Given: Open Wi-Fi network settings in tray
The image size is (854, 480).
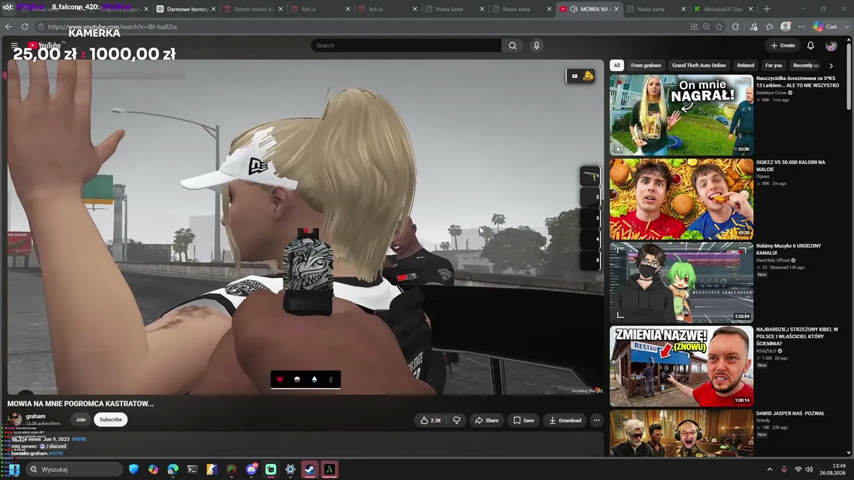Looking at the screenshot, I should [798, 469].
